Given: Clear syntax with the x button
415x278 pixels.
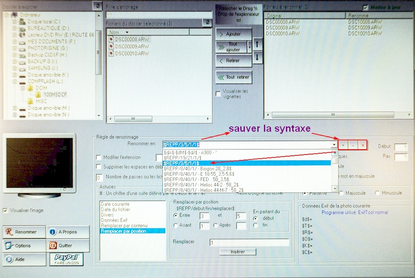Looking at the screenshot, I should point(363,145).
